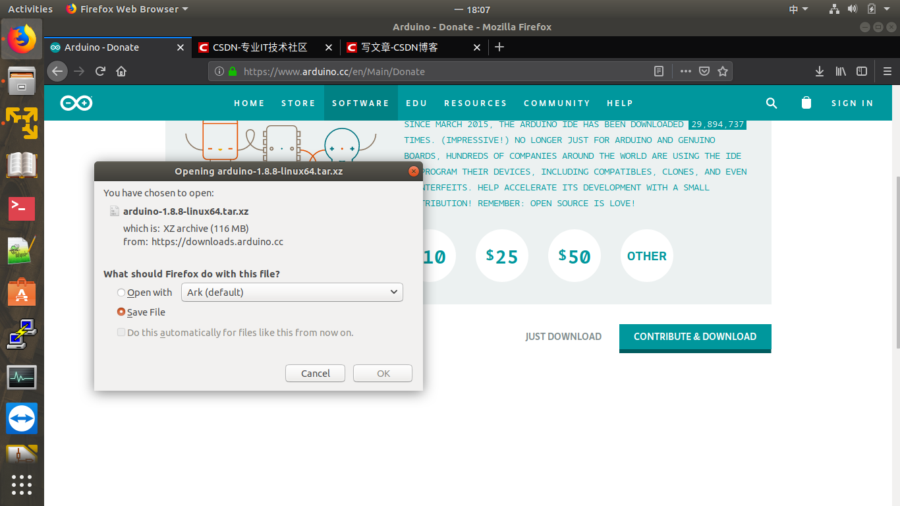Click the 18:07 clock in the top bar
The image size is (900, 506).
click(472, 9)
